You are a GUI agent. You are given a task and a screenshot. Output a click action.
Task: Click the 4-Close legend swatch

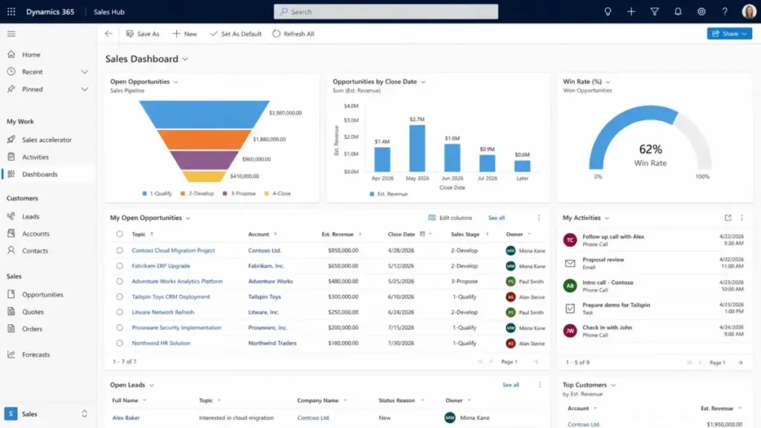tap(267, 194)
